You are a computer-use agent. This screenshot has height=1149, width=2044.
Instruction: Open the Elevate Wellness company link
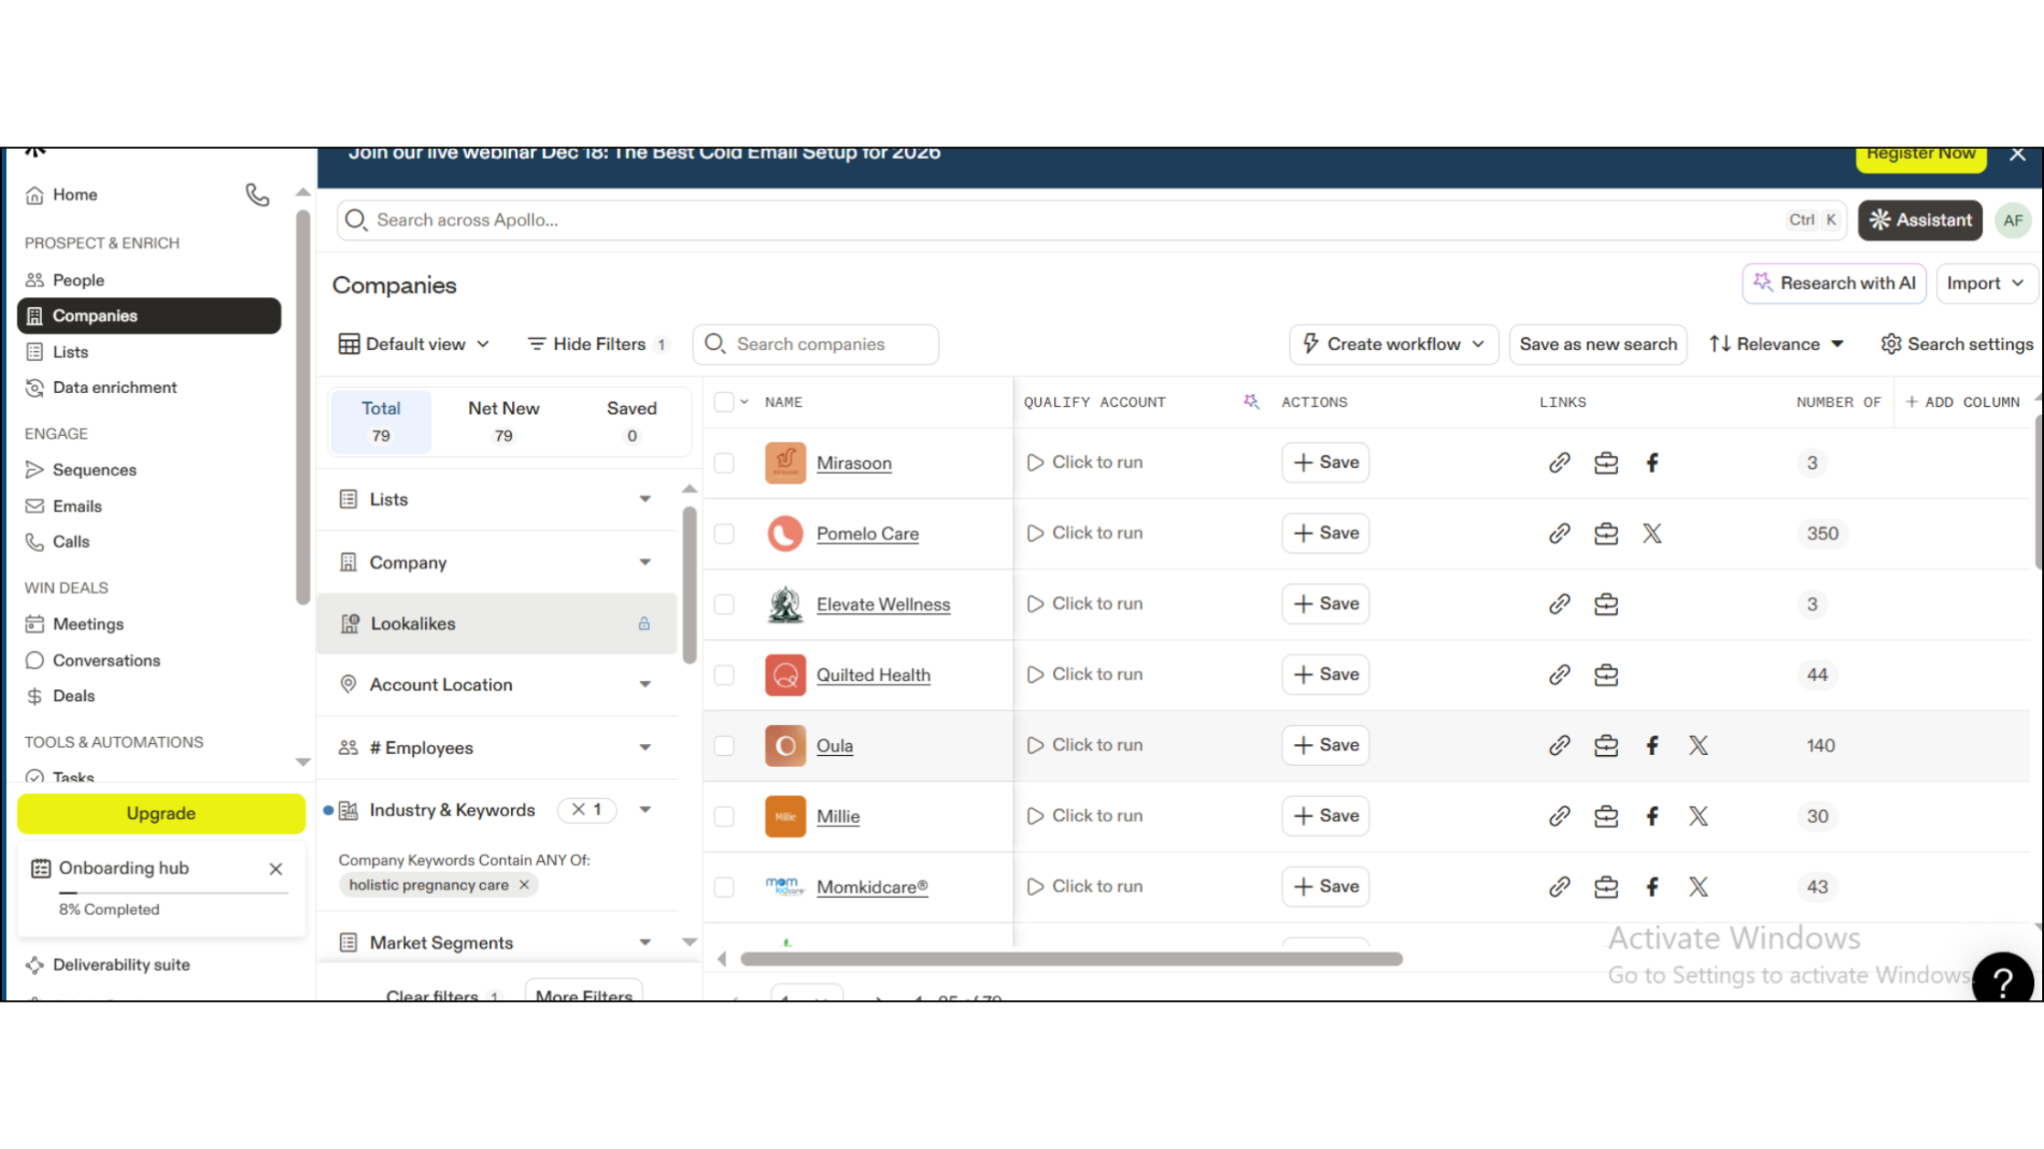click(x=882, y=604)
